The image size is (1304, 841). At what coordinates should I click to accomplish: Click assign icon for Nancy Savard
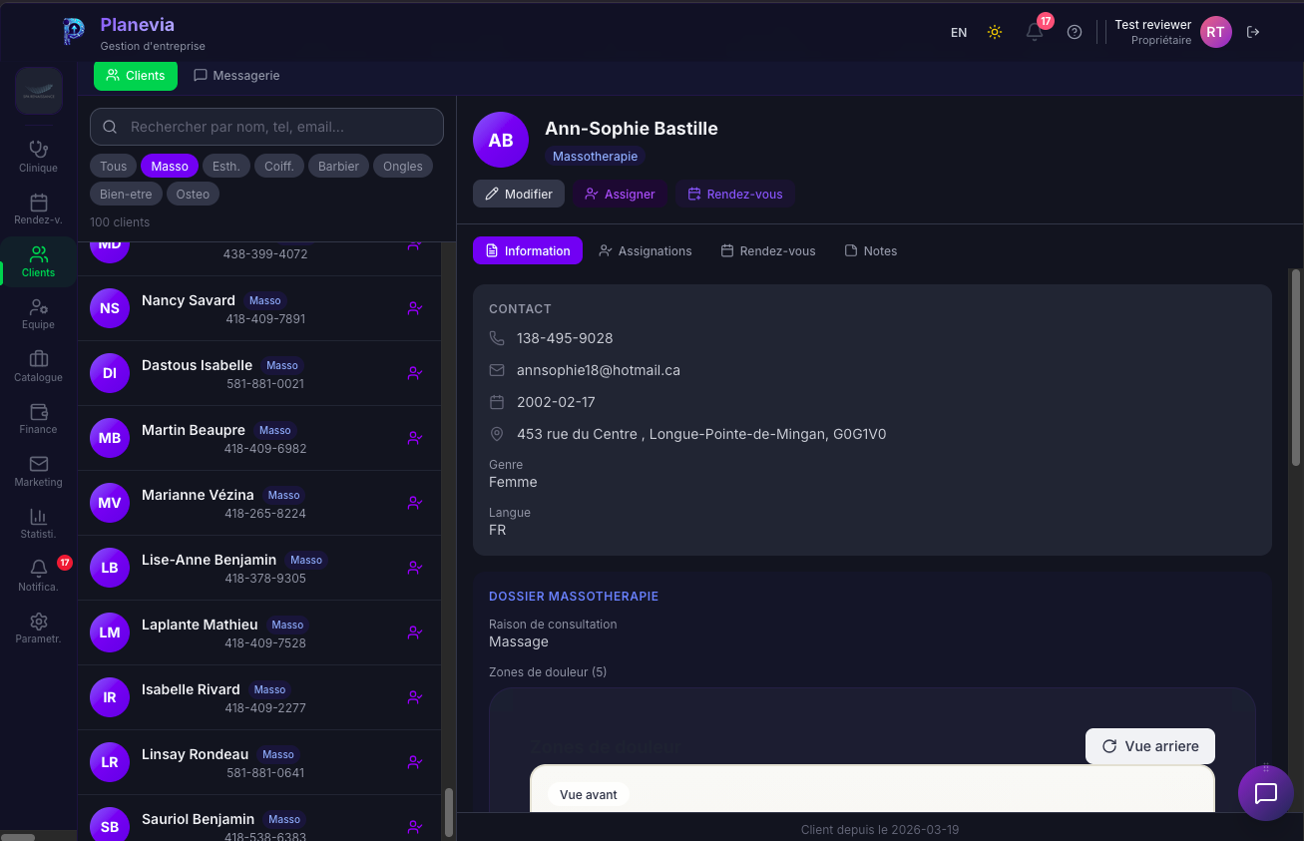coord(415,308)
